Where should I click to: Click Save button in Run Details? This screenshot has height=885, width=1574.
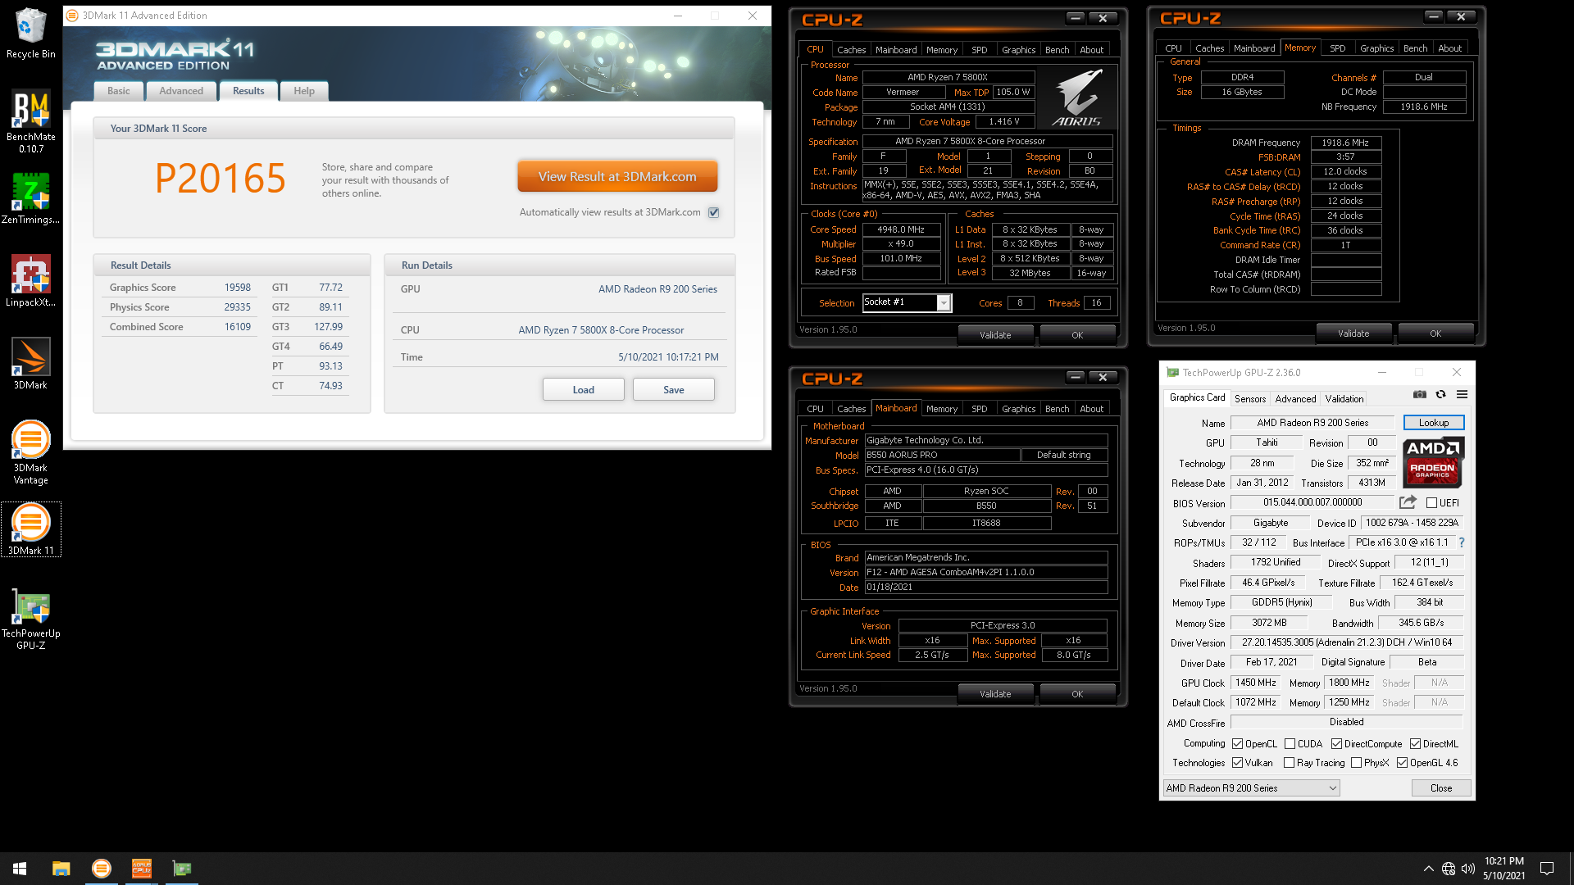click(674, 390)
